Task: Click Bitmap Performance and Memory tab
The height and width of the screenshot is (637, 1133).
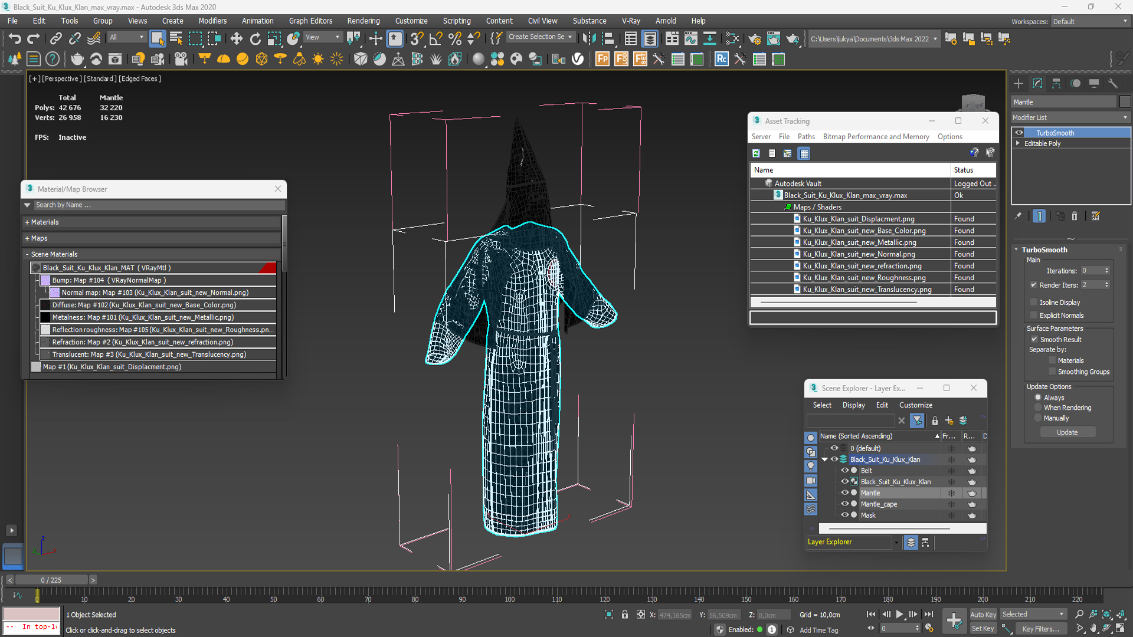Action: pos(876,136)
